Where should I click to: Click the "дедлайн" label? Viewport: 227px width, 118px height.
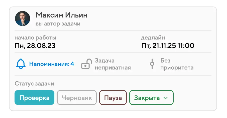pos(153,38)
